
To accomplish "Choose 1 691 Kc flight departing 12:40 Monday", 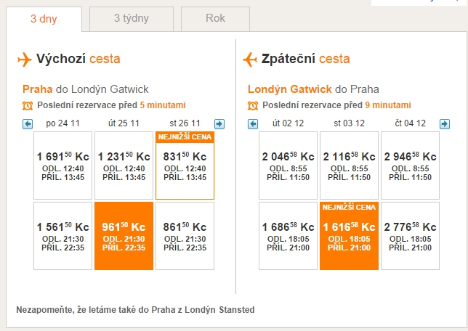I will (63, 165).
